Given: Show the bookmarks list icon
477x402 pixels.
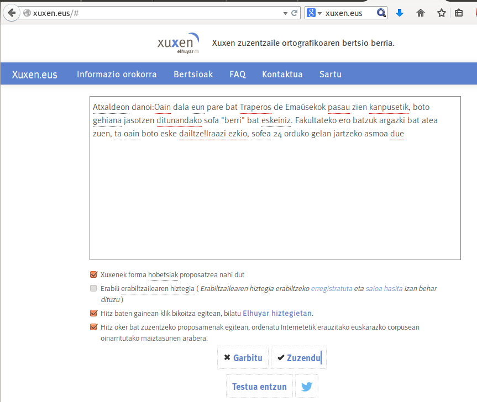Looking at the screenshot, I should pos(459,13).
